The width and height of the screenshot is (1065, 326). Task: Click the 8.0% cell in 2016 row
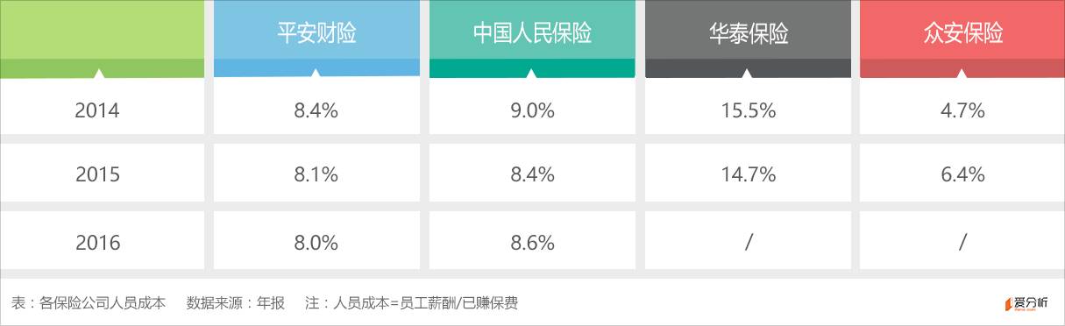[316, 243]
